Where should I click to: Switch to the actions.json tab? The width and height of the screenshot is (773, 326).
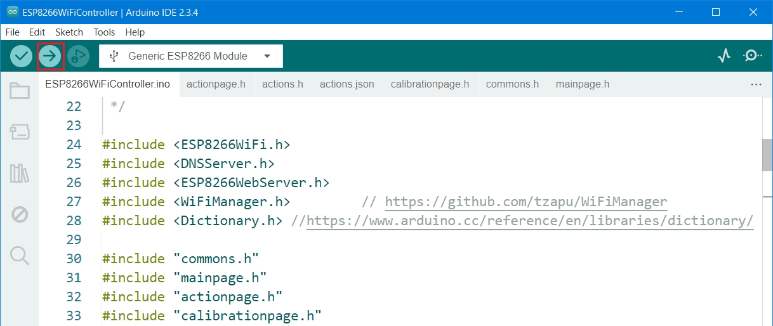click(347, 84)
